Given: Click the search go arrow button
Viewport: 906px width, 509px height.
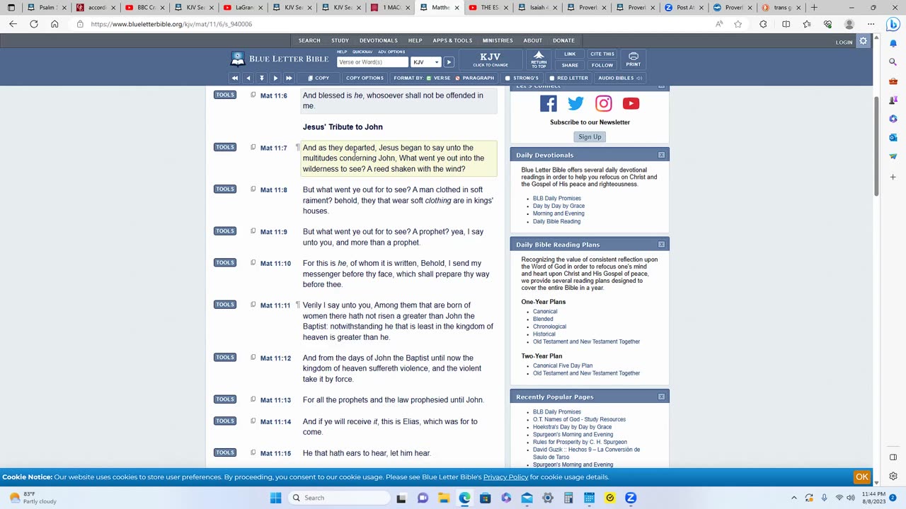Looking at the screenshot, I should 449,62.
